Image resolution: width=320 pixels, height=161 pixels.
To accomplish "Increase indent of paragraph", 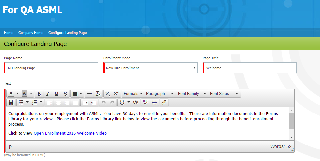I will click(94, 102).
